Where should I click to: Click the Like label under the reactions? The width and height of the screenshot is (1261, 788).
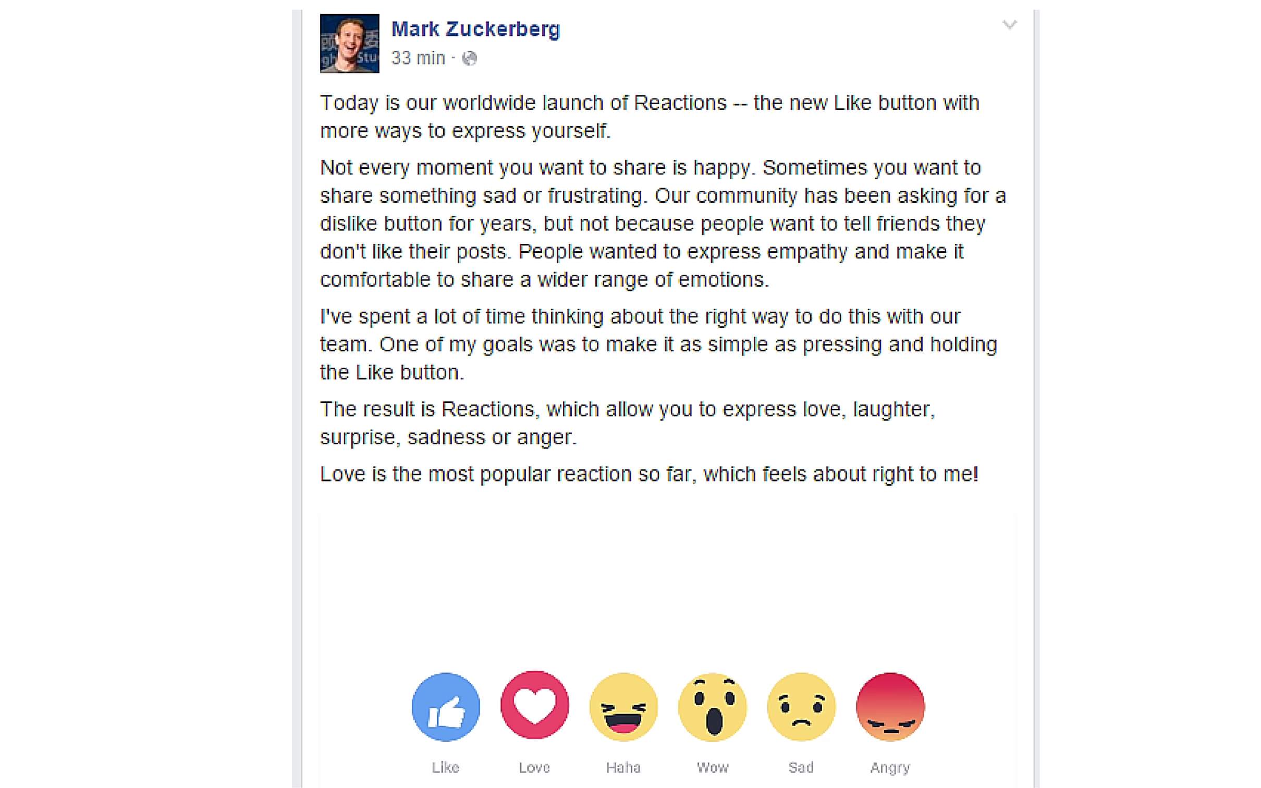pos(445,767)
